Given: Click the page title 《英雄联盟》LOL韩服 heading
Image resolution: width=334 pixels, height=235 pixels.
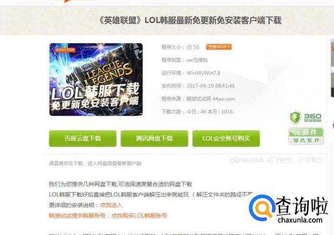Looking at the screenshot, I should 190,21.
